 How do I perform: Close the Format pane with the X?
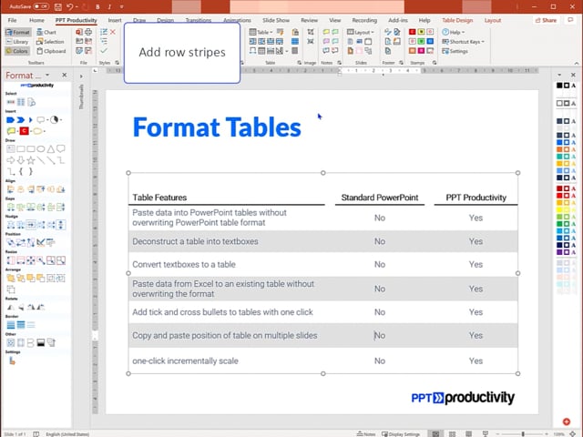point(65,75)
